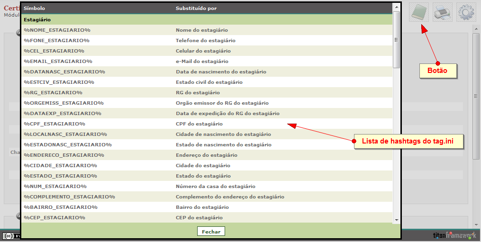The width and height of the screenshot is (481, 242).
Task: Click 'Bairro do estagiário' description
Action: point(202,207)
